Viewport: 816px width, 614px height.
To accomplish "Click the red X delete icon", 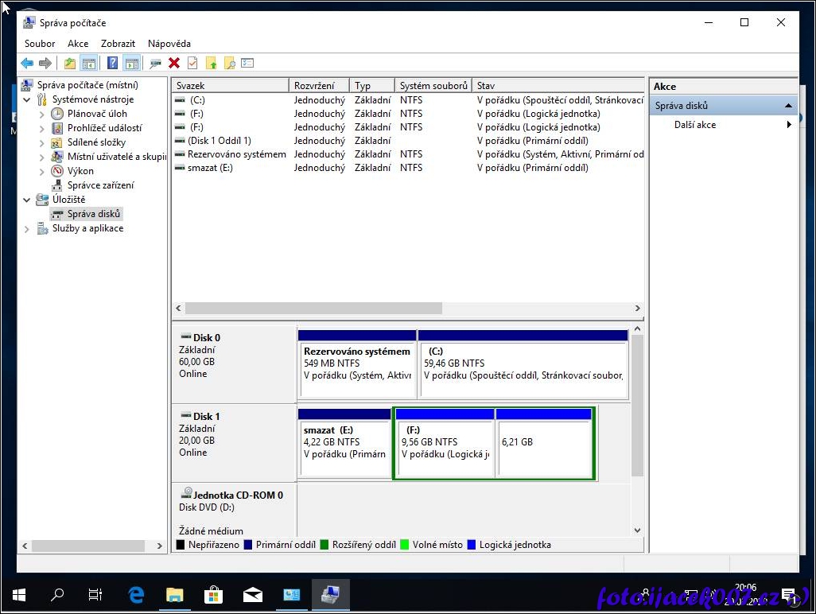I will click(x=174, y=64).
